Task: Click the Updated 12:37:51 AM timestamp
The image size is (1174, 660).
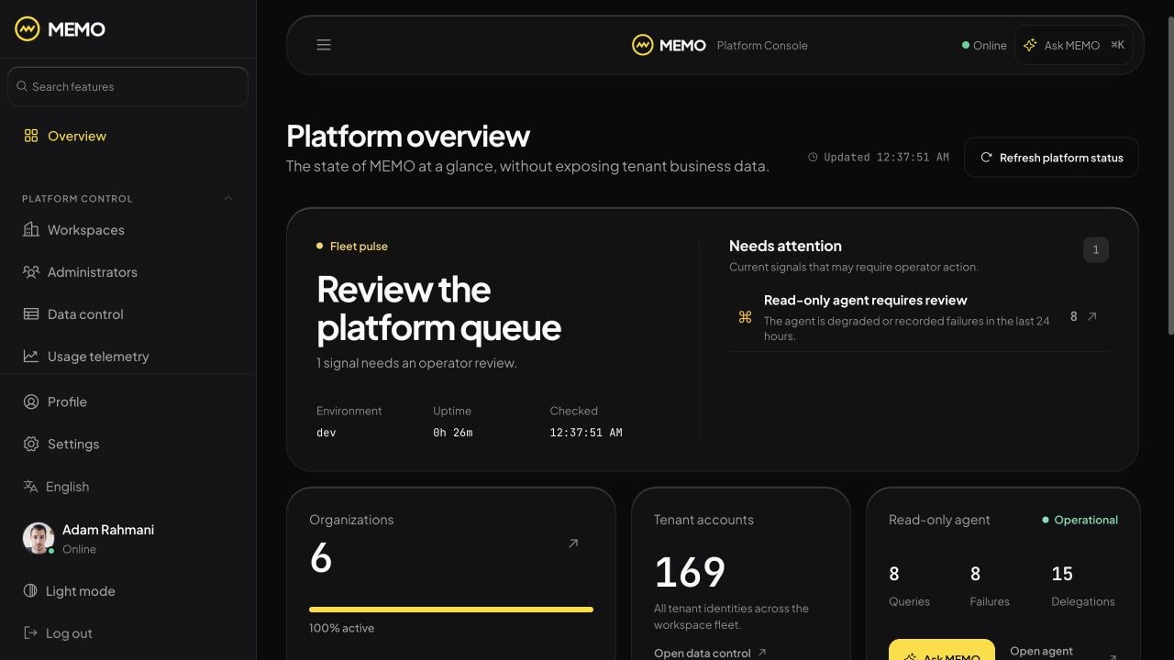Action: [879, 158]
